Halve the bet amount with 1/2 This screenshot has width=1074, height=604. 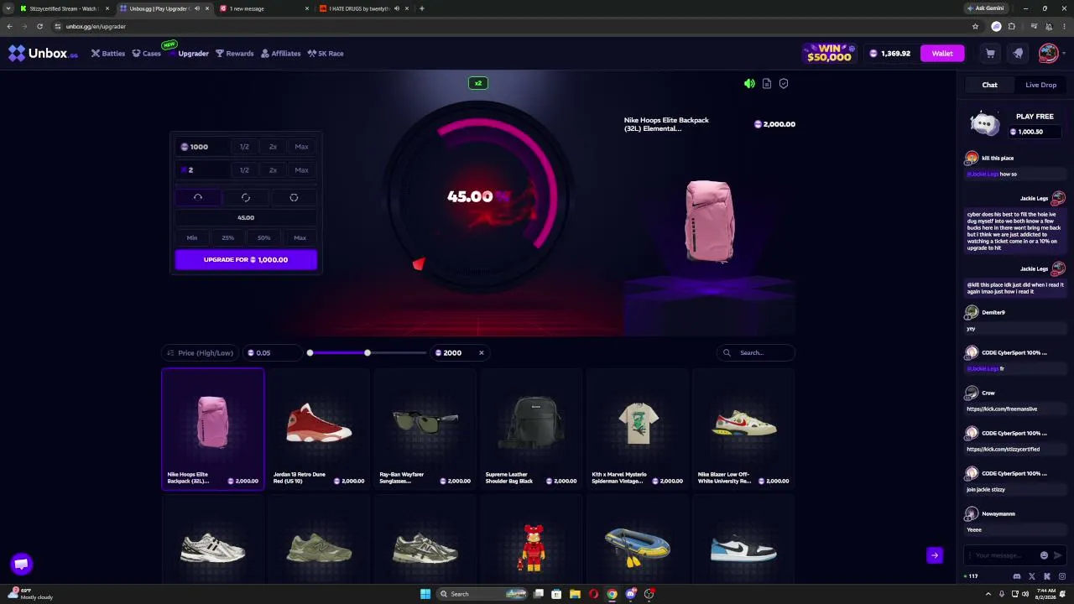[x=244, y=147]
